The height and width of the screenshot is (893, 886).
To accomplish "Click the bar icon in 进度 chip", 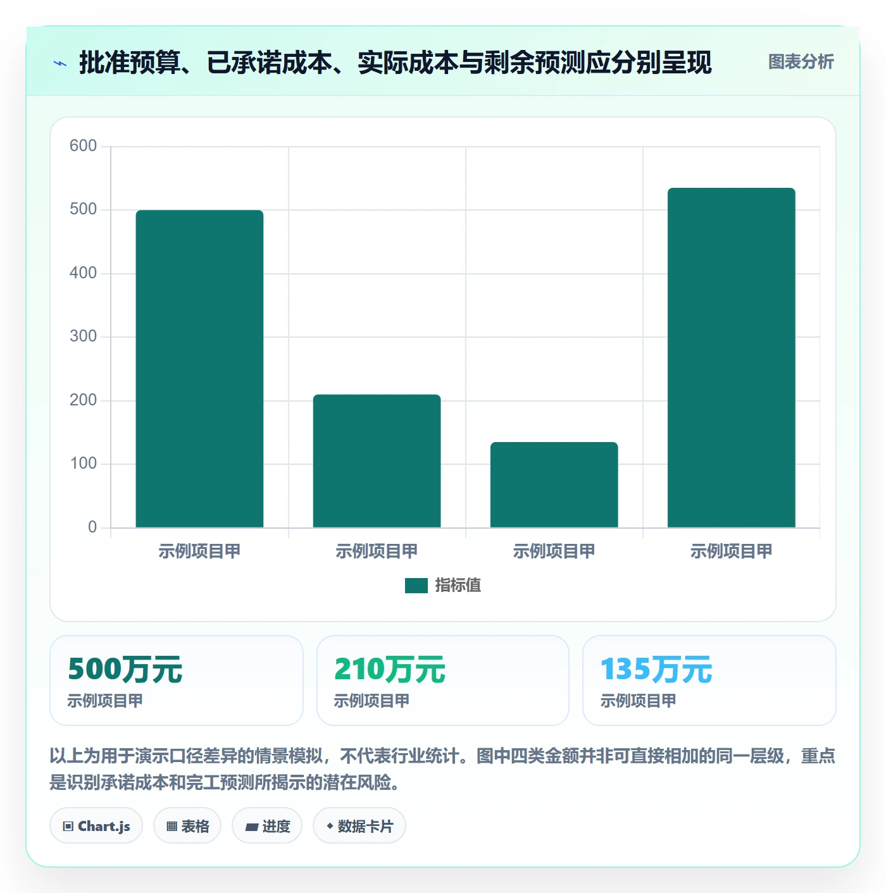I will tap(251, 827).
